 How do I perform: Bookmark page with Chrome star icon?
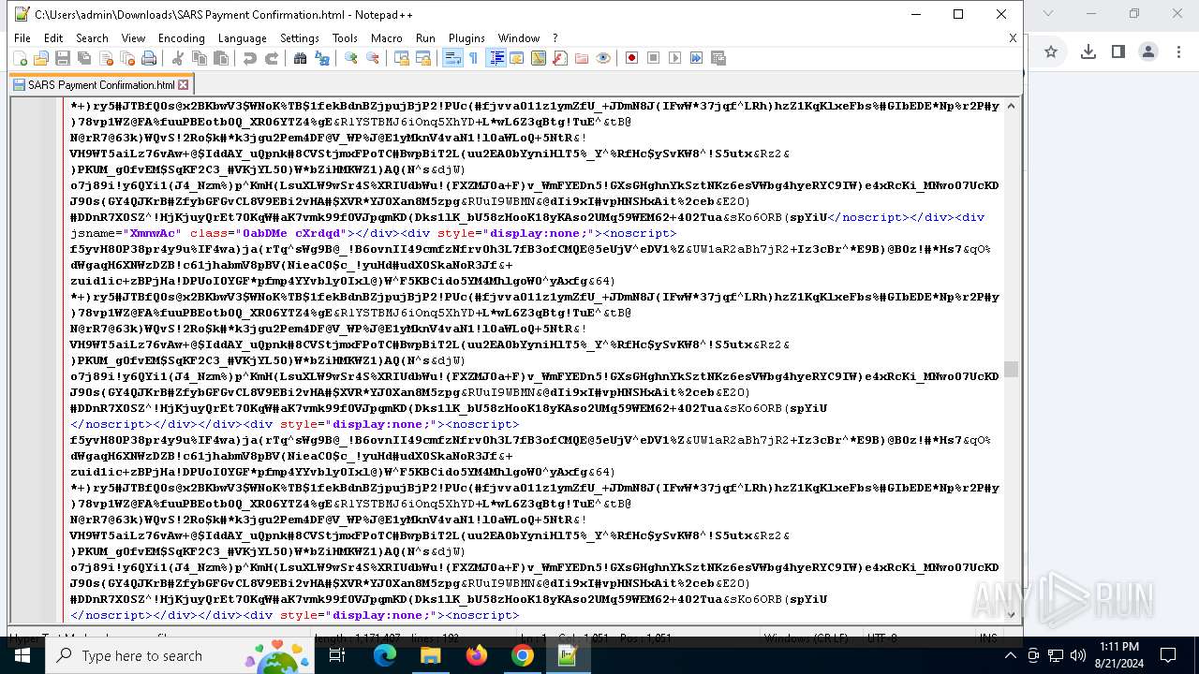(1051, 51)
